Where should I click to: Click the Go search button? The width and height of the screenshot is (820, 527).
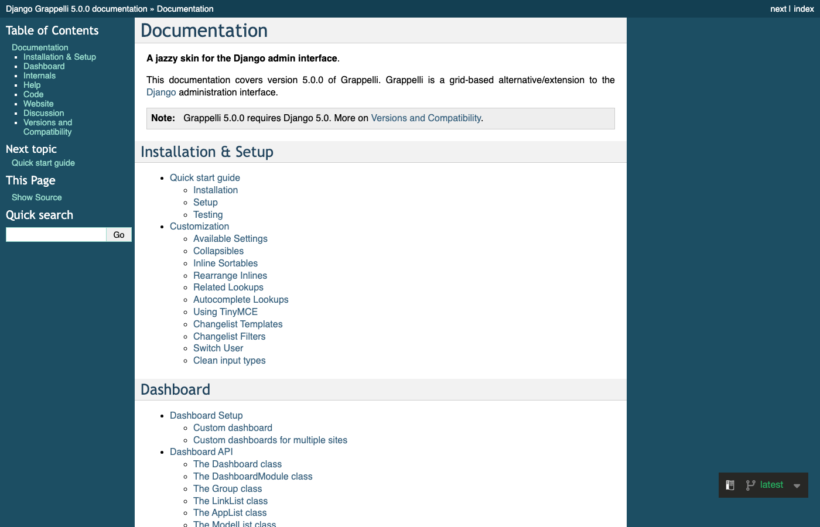coord(119,235)
